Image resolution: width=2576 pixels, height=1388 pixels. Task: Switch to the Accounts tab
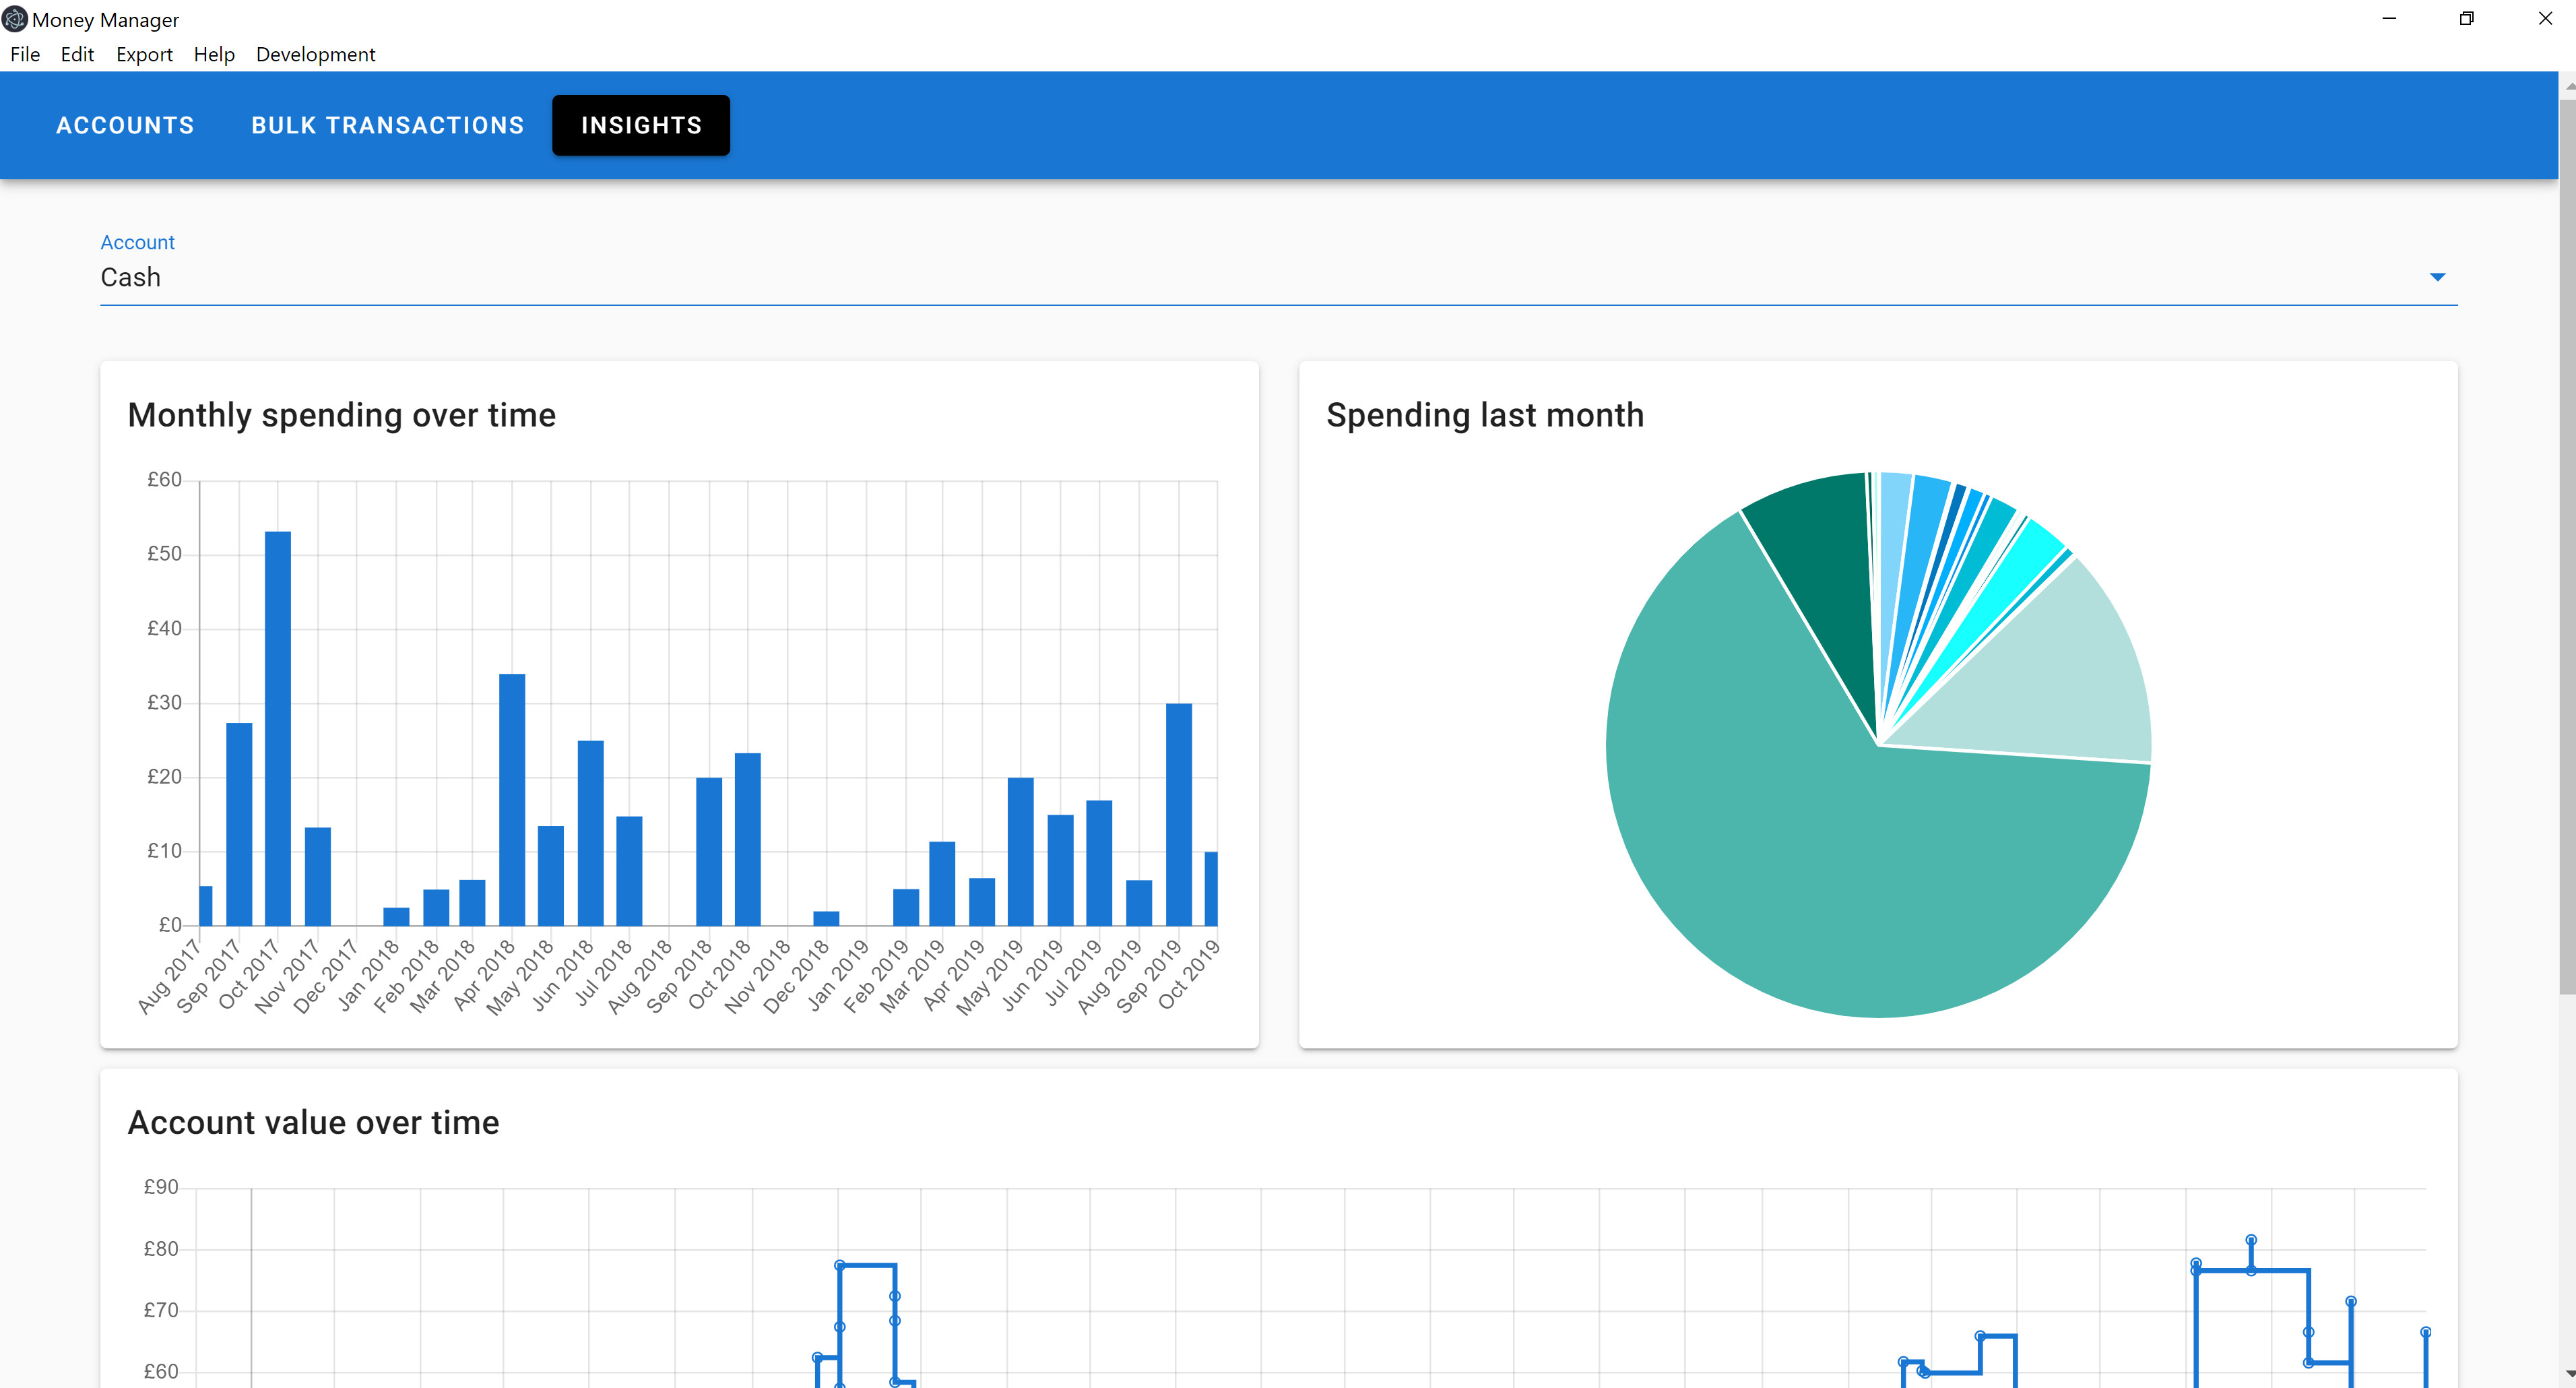[x=125, y=125]
